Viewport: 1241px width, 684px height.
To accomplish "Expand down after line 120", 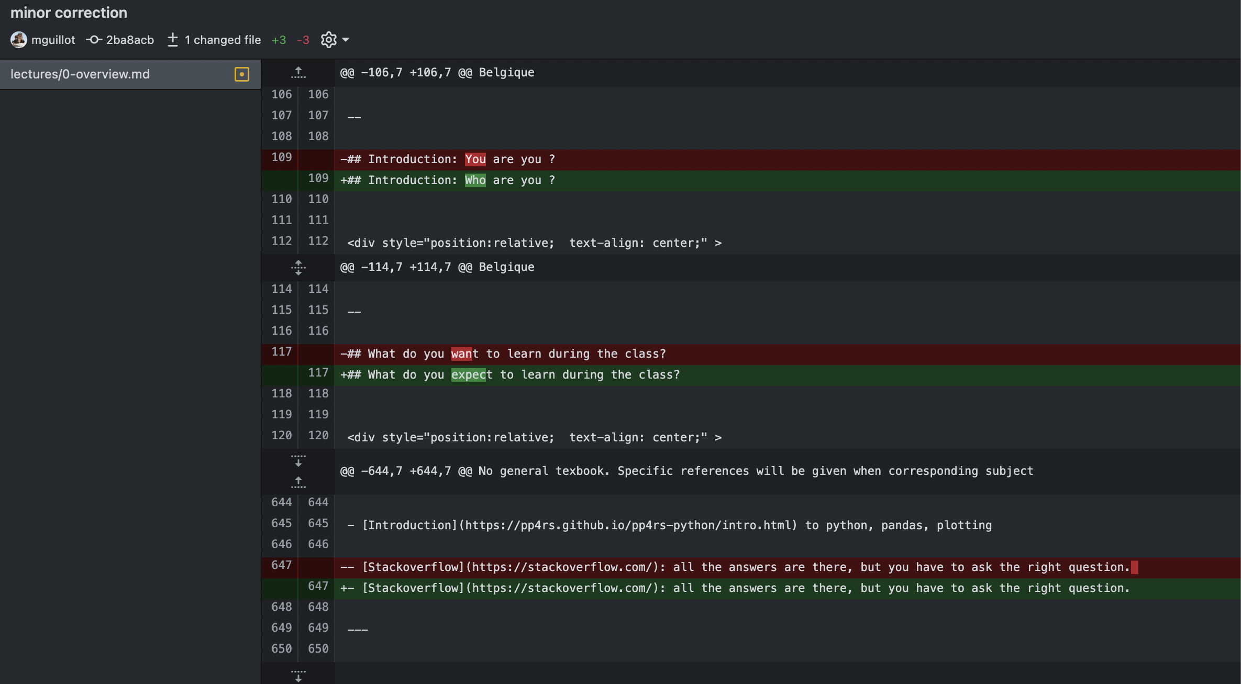I will point(298,460).
